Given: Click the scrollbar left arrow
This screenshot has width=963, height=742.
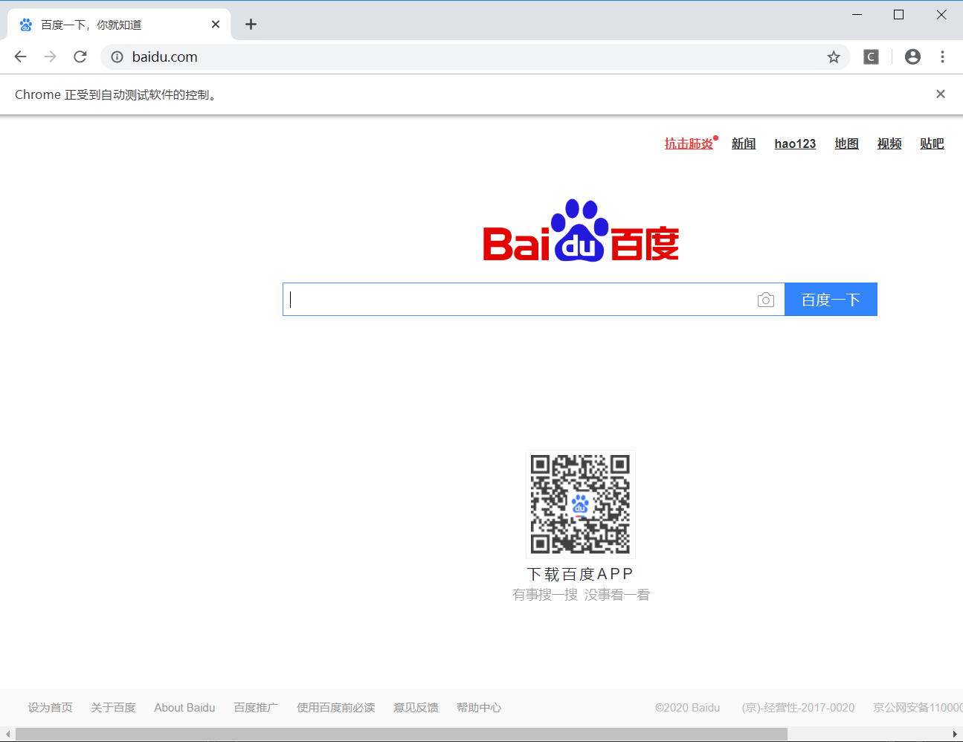Looking at the screenshot, I should pos(7,735).
